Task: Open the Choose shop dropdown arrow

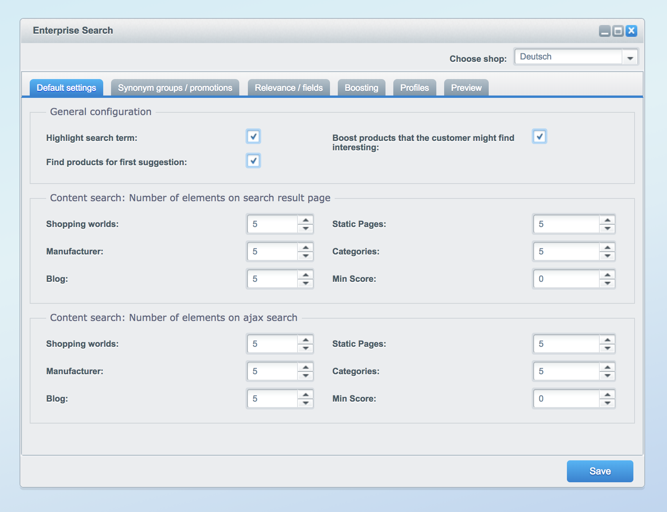Action: click(630, 57)
